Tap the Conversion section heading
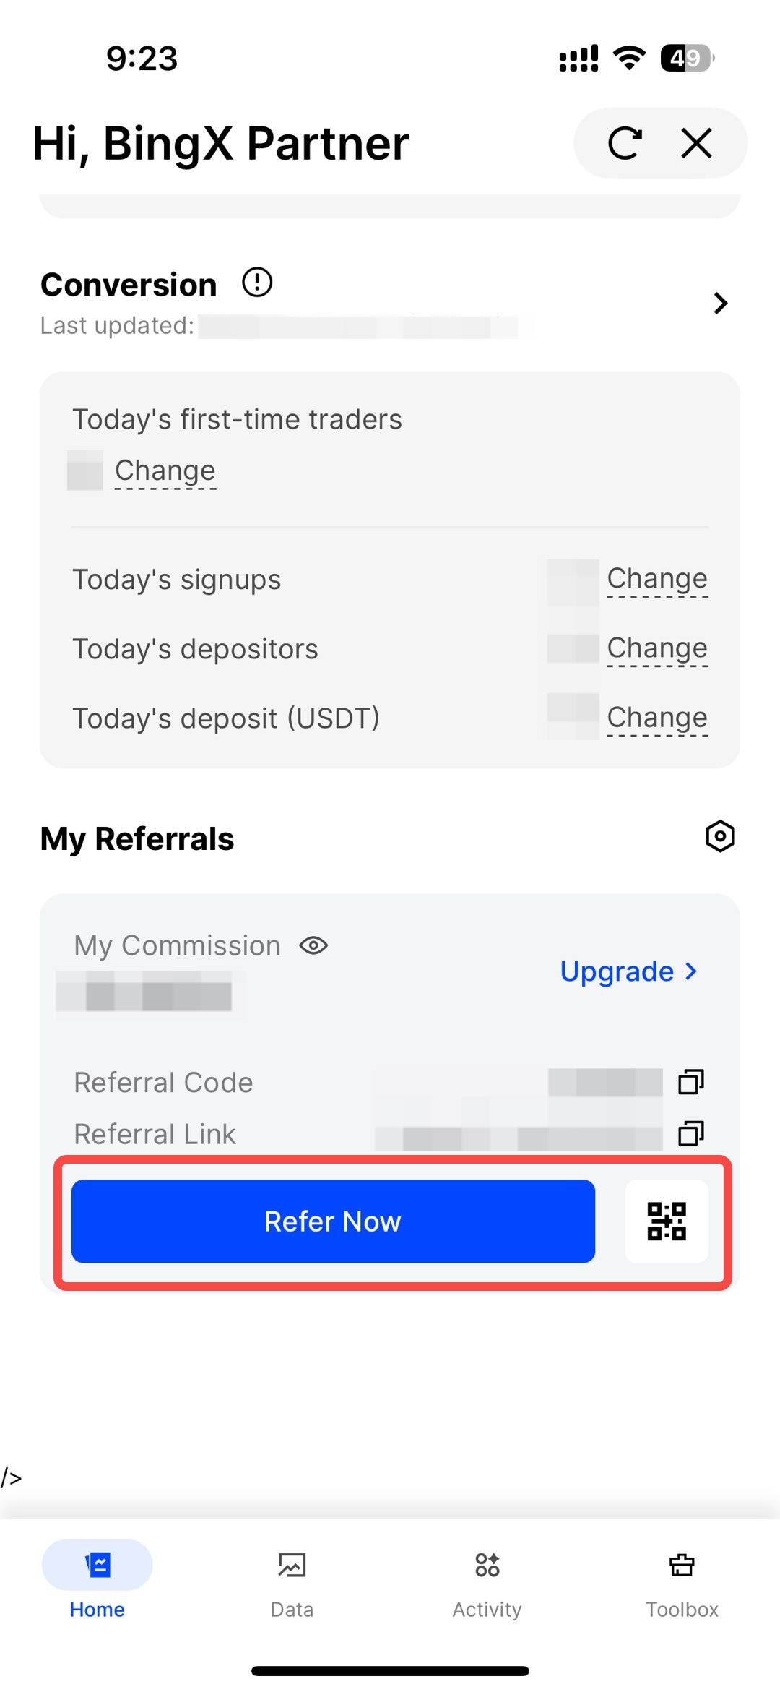Screen dimensions: 780x1692 pos(129,285)
